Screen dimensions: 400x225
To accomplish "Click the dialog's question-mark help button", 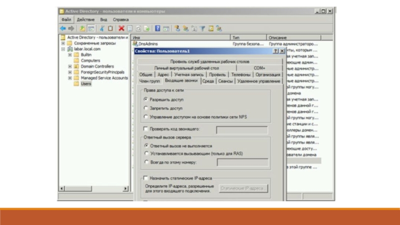I will pyautogui.click(x=275, y=51).
